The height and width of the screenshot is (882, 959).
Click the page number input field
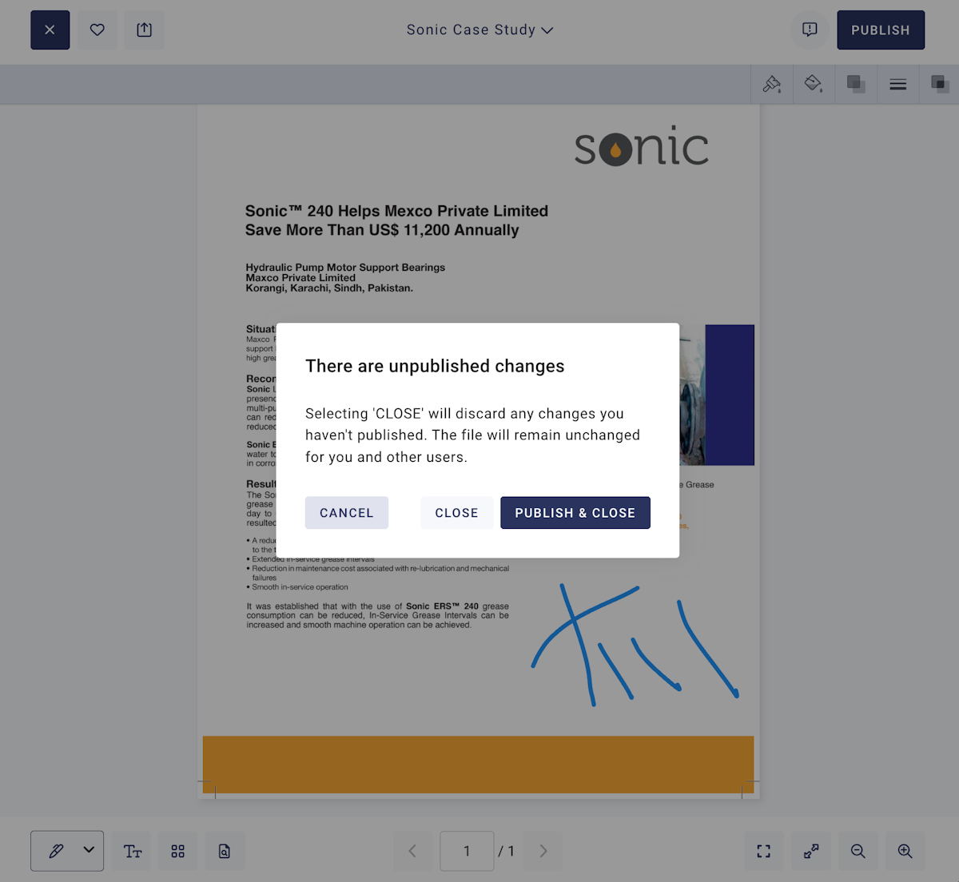[467, 851]
